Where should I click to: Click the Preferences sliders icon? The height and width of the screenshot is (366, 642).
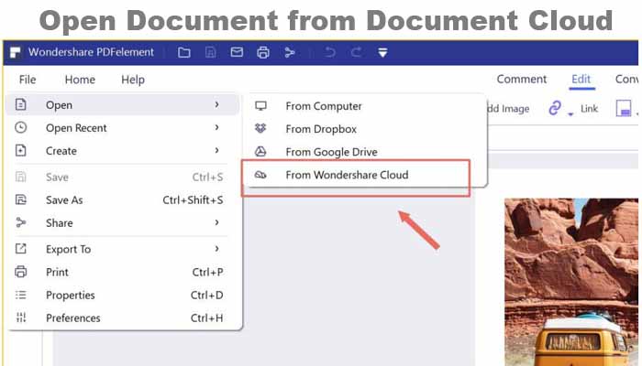pos(20,318)
